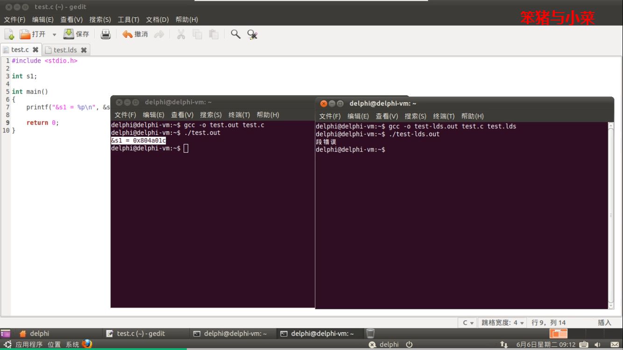
Task: Close the test.c tab
Action: coord(35,49)
